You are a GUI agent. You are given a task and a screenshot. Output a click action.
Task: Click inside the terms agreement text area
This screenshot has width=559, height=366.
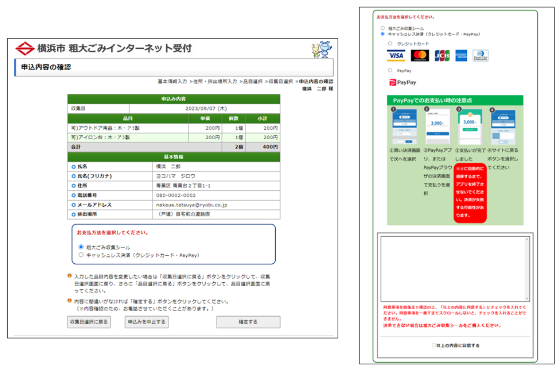[x=453, y=269]
